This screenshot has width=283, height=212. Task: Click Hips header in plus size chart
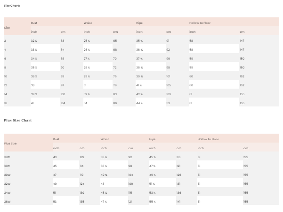(152, 139)
